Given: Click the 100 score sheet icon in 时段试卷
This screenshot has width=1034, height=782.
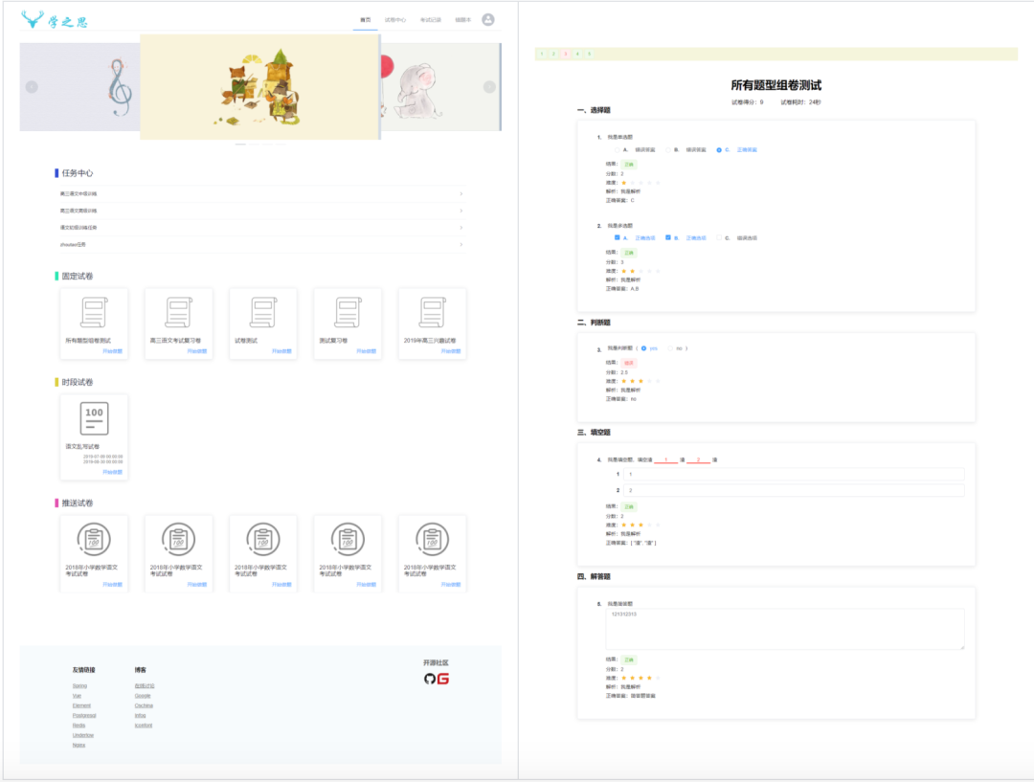Looking at the screenshot, I should [94, 418].
